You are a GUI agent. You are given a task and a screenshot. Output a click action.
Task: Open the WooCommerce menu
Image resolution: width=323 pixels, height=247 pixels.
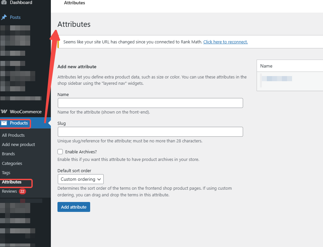pyautogui.click(x=25, y=112)
